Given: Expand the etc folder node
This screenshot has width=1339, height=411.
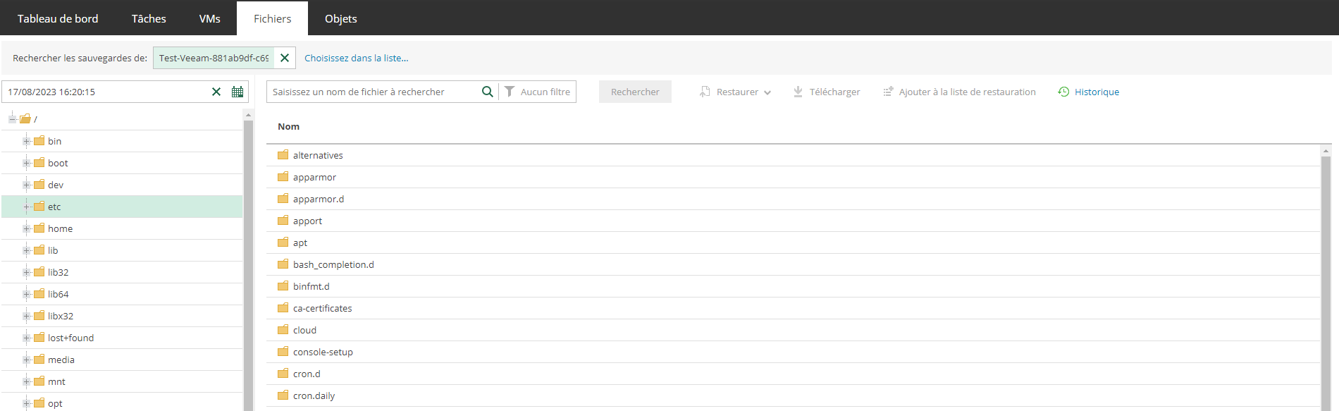Looking at the screenshot, I should tap(26, 207).
